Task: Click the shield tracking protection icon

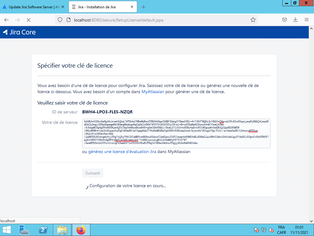Action: coord(60,20)
